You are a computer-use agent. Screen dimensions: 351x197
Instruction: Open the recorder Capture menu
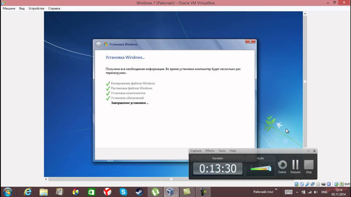tap(196, 151)
